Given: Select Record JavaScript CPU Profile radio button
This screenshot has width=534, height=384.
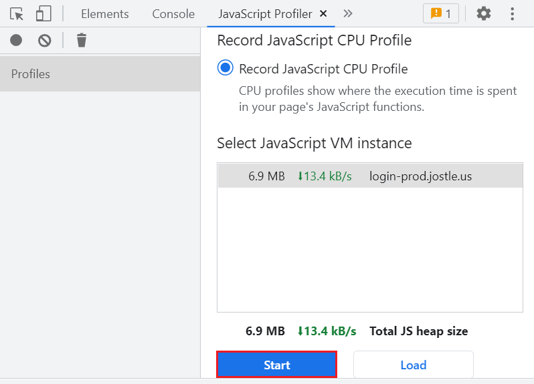Looking at the screenshot, I should 226,69.
